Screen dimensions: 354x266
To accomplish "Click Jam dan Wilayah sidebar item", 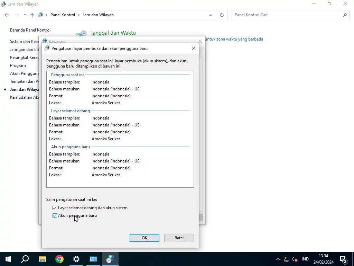I will point(25,89).
